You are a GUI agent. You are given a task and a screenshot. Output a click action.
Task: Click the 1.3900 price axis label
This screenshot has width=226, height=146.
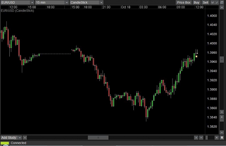pos(212,89)
